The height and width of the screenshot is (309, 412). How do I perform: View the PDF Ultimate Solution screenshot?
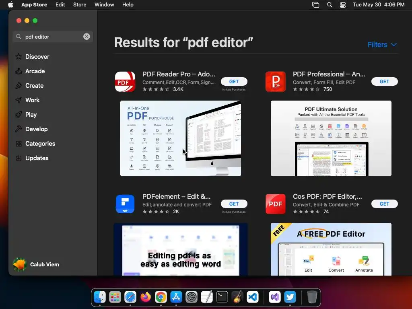[x=331, y=138]
